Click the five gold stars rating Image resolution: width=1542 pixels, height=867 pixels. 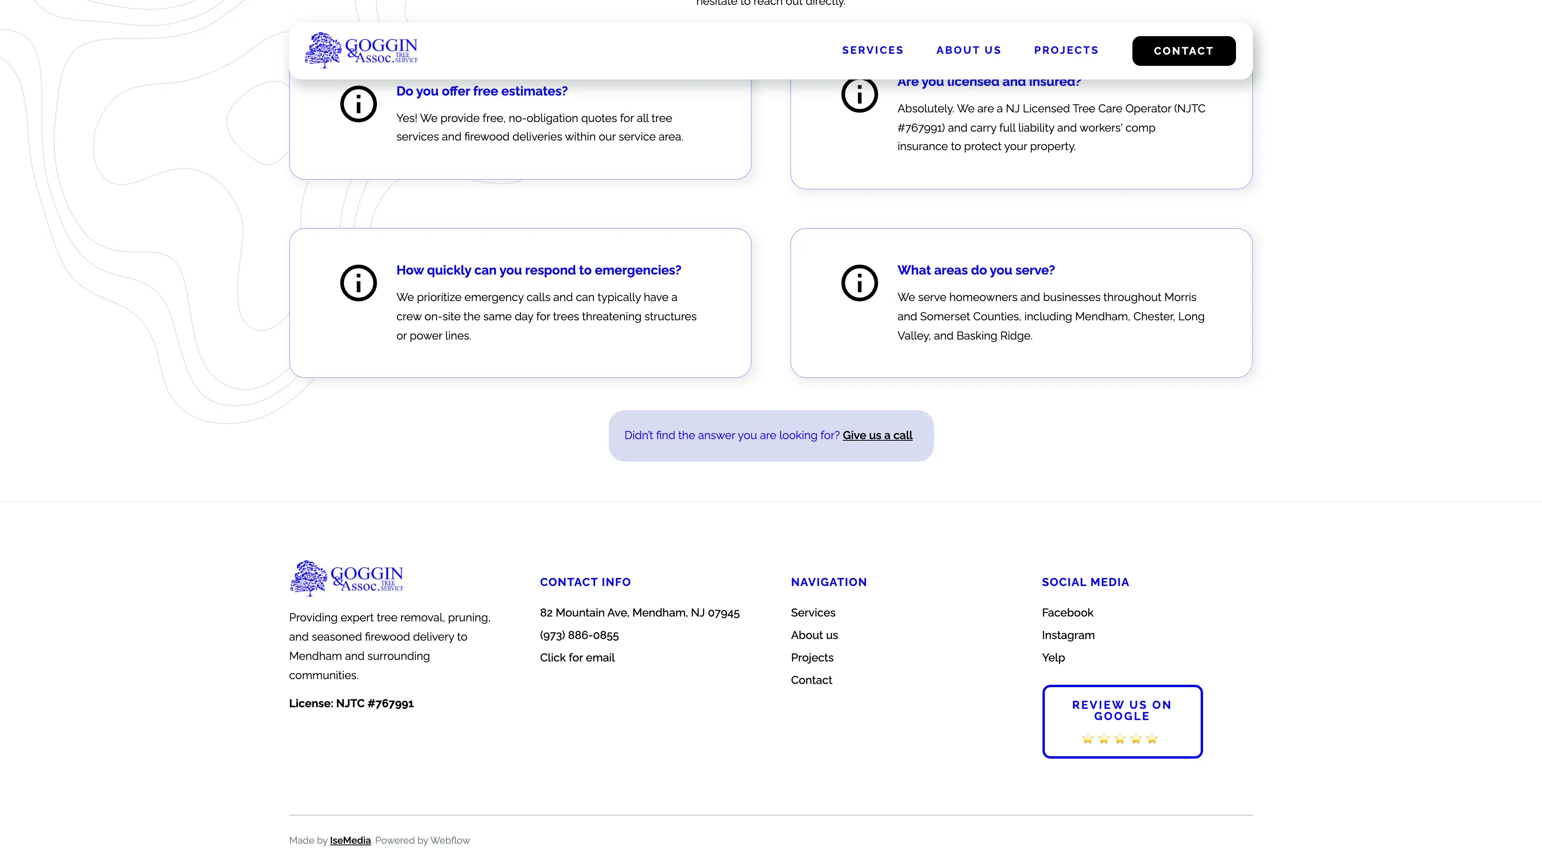[x=1120, y=739]
